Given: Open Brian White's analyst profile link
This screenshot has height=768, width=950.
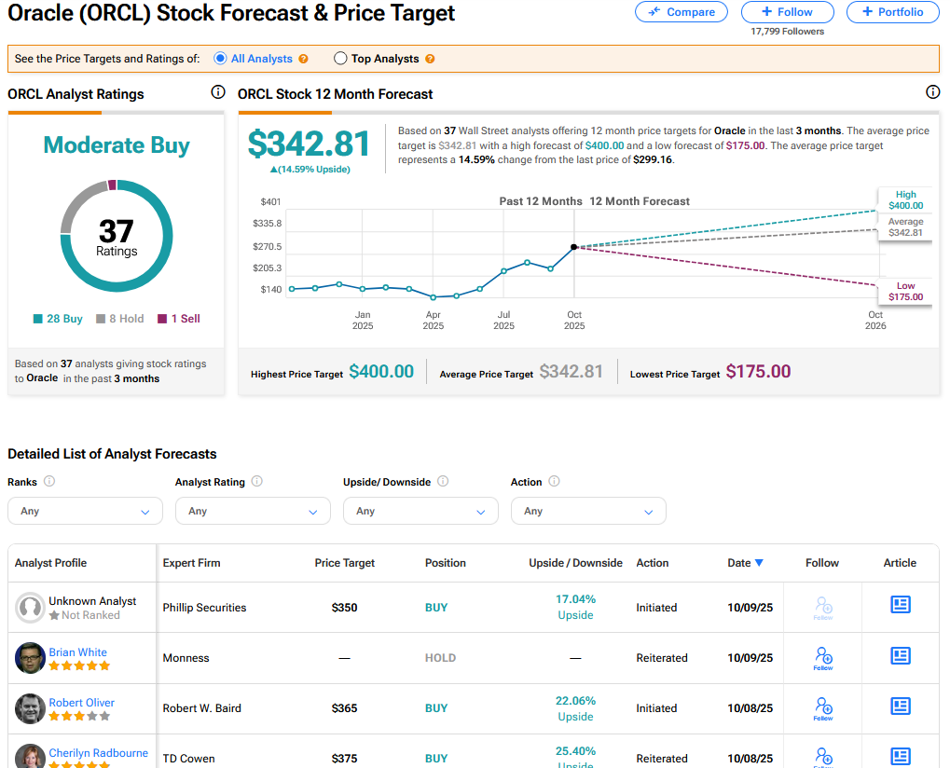Looking at the screenshot, I should [77, 652].
